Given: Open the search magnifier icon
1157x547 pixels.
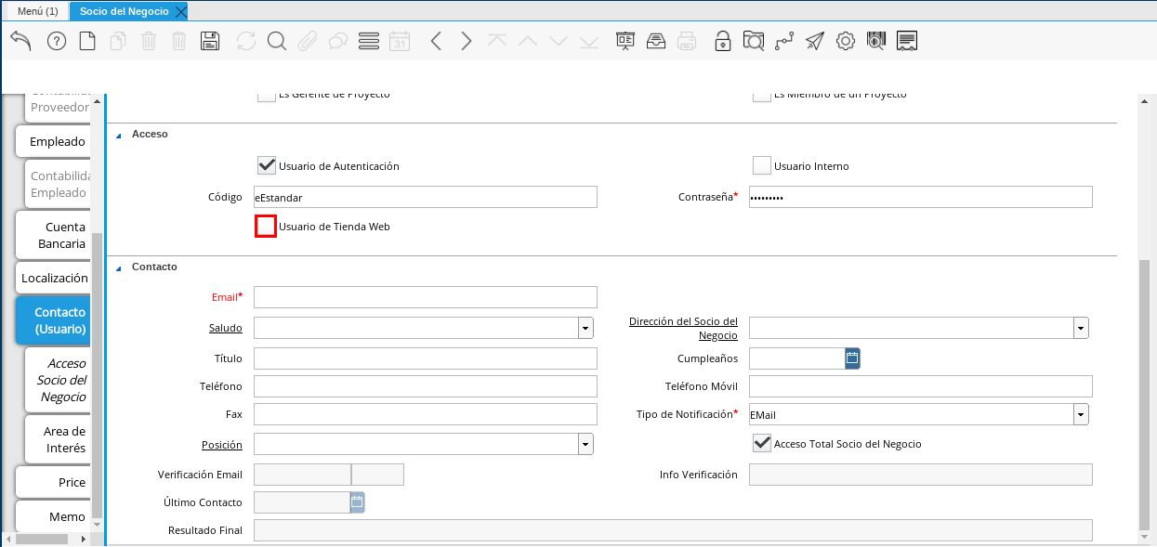Looking at the screenshot, I should pyautogui.click(x=276, y=41).
